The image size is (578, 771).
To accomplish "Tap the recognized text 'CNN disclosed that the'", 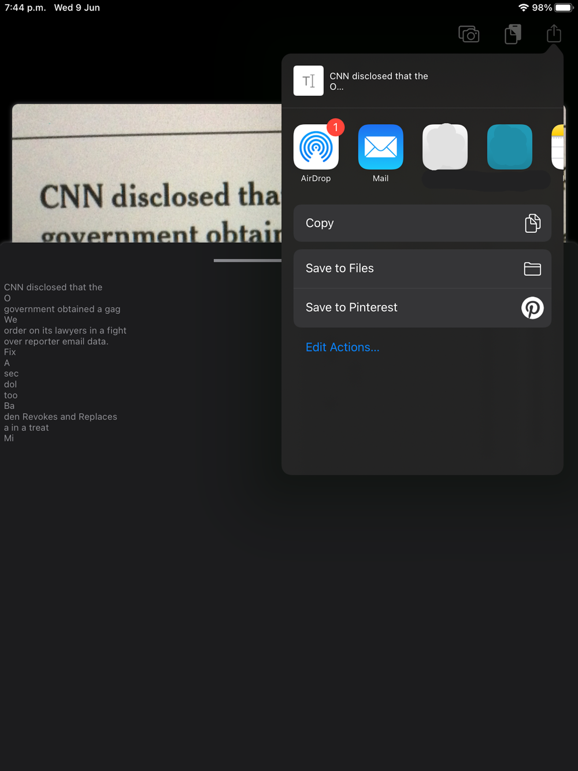I will (53, 287).
